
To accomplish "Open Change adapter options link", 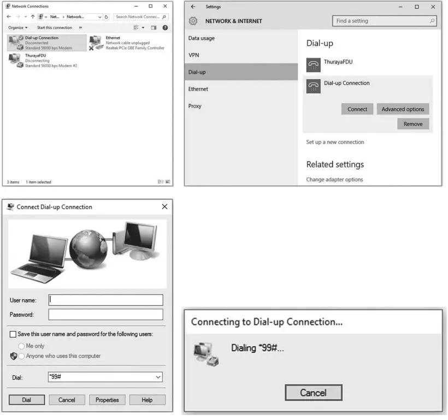I will [334, 180].
